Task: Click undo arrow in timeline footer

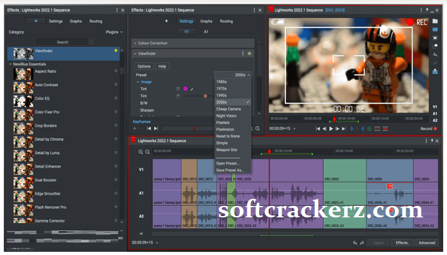Action: click(x=355, y=243)
